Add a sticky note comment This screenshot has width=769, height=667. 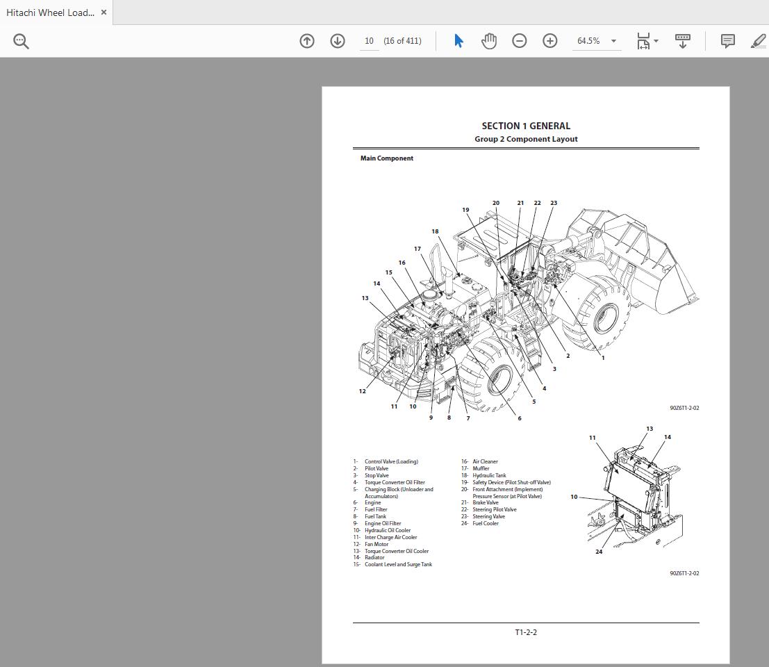pos(727,41)
